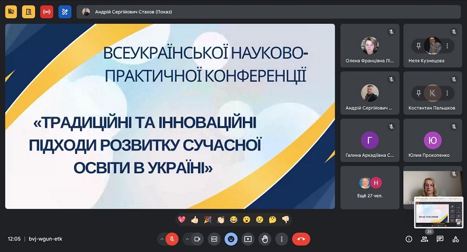
Task: Click the yellow door icon at top
Action: [x=28, y=11]
